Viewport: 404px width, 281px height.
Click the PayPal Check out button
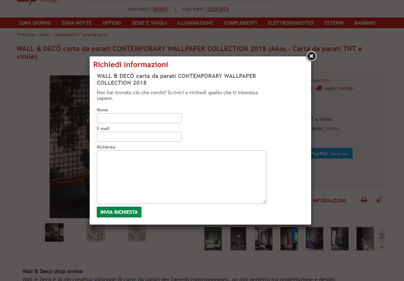click(331, 153)
